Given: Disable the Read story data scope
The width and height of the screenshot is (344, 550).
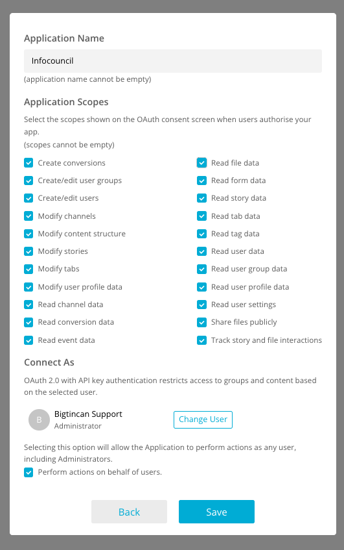Looking at the screenshot, I should pyautogui.click(x=201, y=198).
